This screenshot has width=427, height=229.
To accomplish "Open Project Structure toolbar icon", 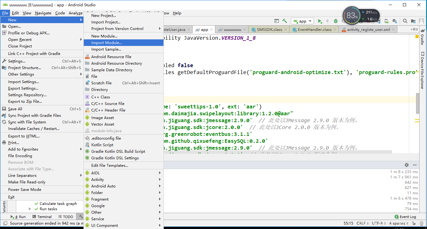I will tap(414, 21).
